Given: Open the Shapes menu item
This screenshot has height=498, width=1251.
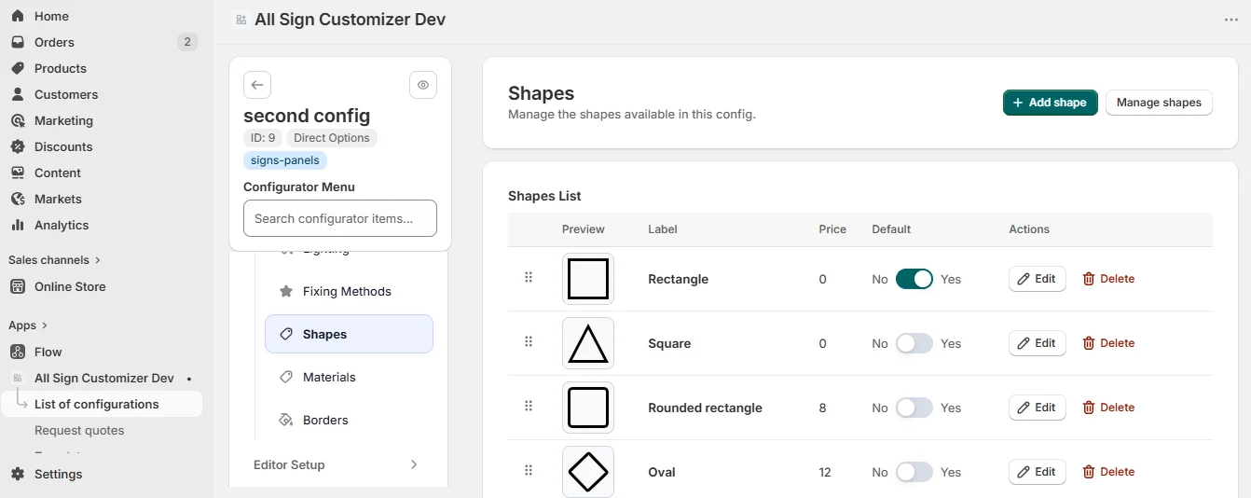Looking at the screenshot, I should tap(349, 334).
